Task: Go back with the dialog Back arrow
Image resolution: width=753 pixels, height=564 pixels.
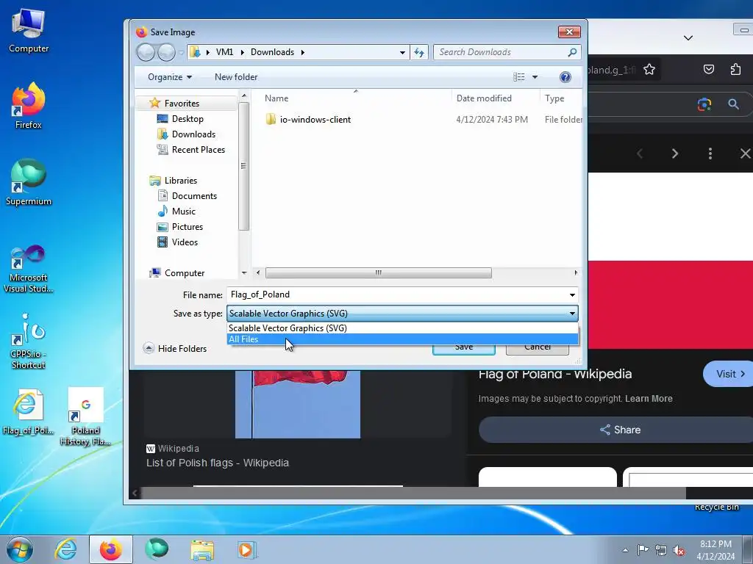Action: [146, 52]
